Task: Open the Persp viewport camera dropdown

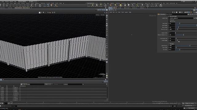Action: pyautogui.click(x=98, y=15)
